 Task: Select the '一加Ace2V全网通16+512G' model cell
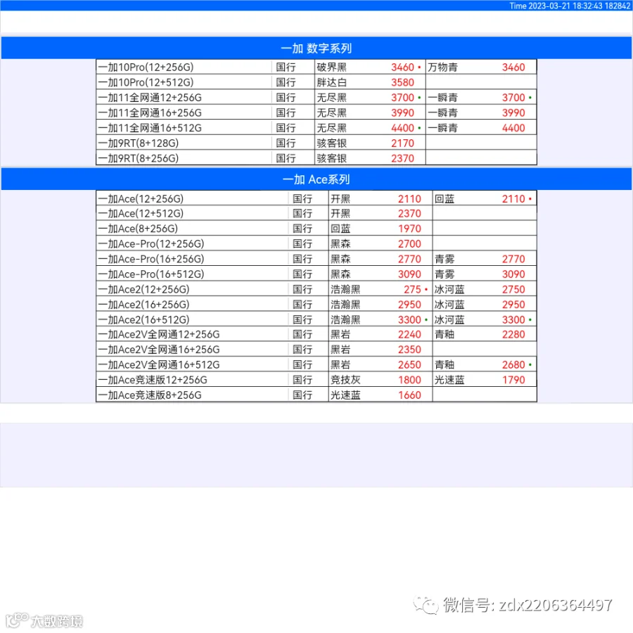pos(192,365)
